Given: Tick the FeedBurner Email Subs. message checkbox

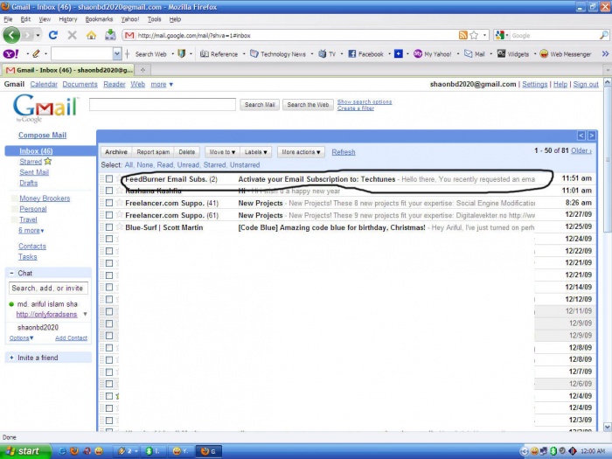Looking at the screenshot, I should 109,178.
